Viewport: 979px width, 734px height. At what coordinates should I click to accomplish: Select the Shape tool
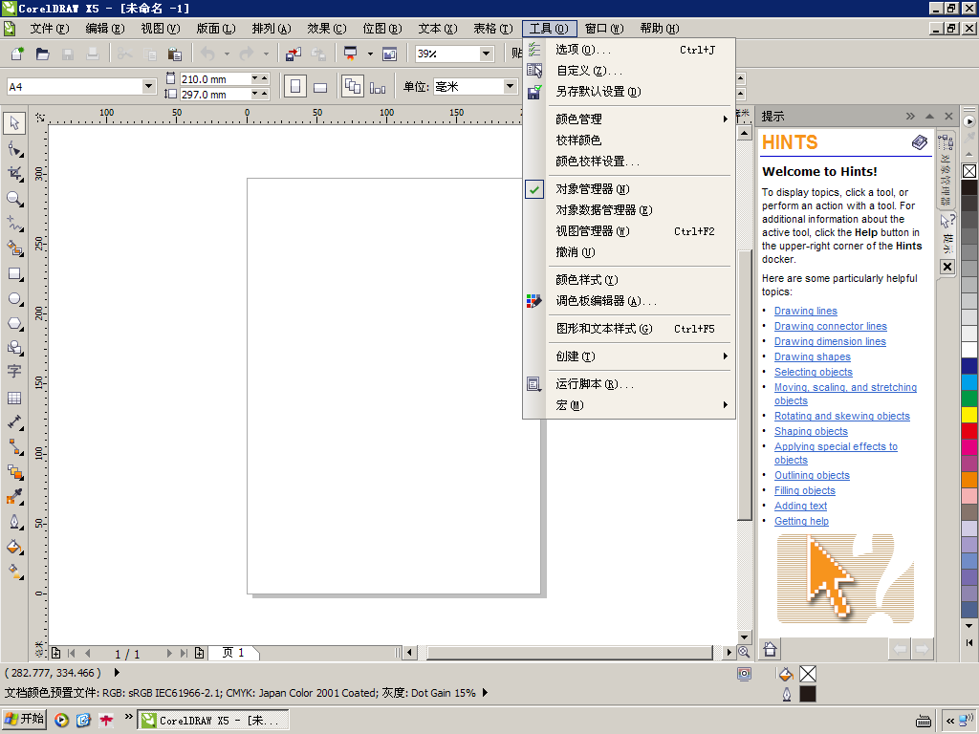[14, 148]
